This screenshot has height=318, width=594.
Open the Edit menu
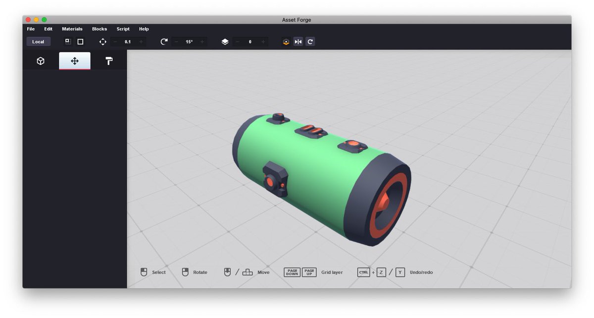click(x=48, y=29)
